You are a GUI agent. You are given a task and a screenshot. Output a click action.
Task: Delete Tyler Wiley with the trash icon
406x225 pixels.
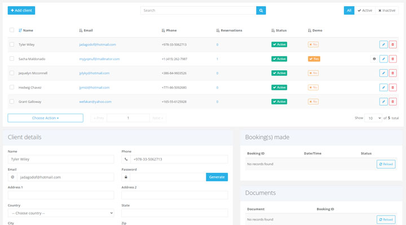[x=392, y=44]
